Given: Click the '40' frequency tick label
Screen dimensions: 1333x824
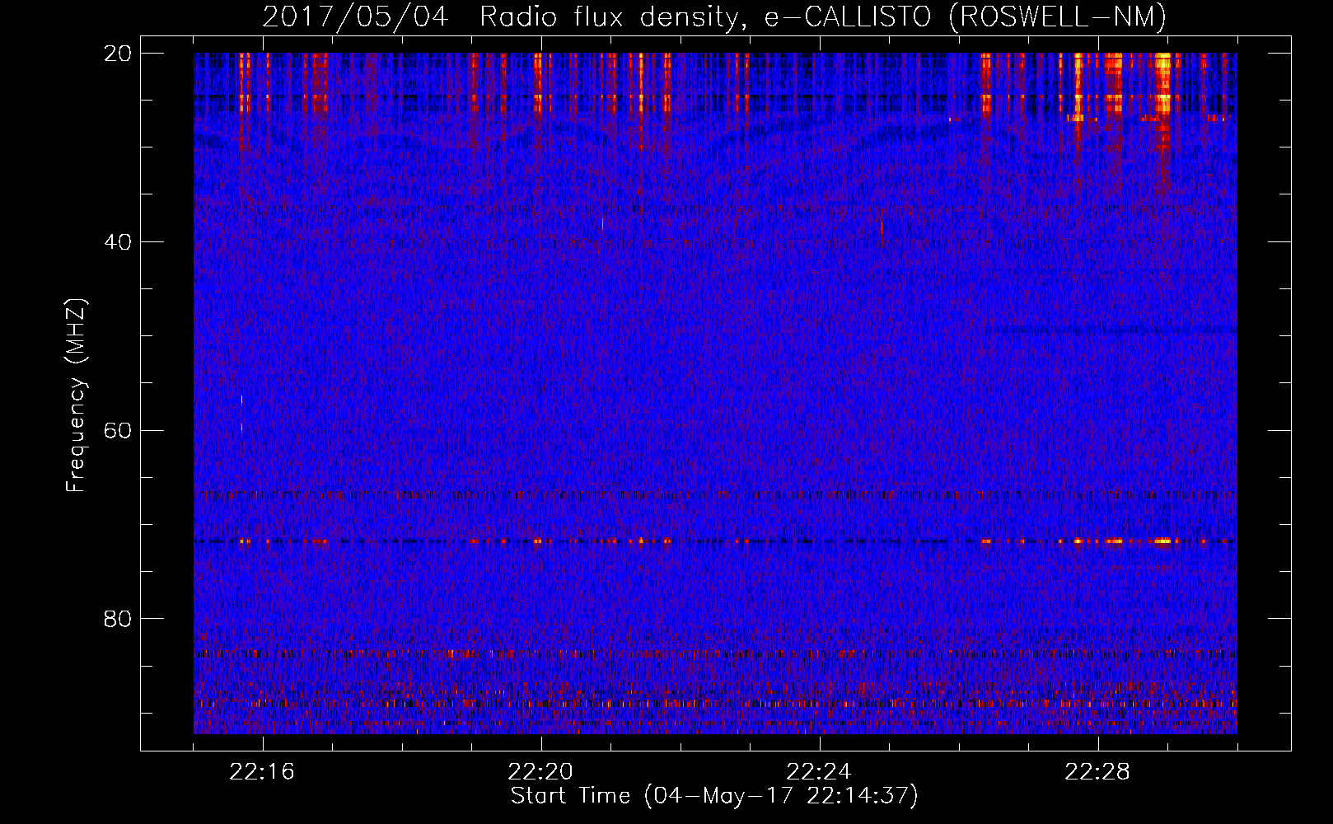Looking at the screenshot, I should point(118,242).
